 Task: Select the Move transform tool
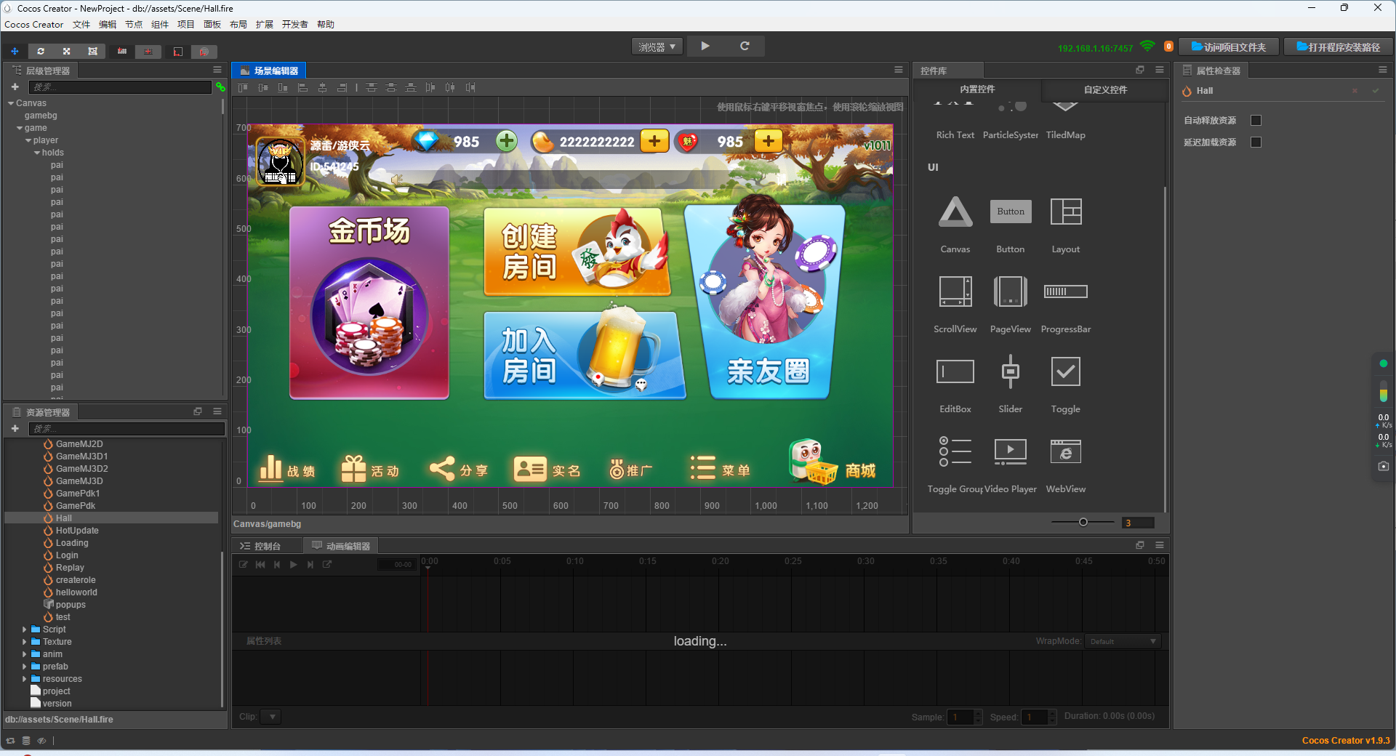tap(15, 52)
